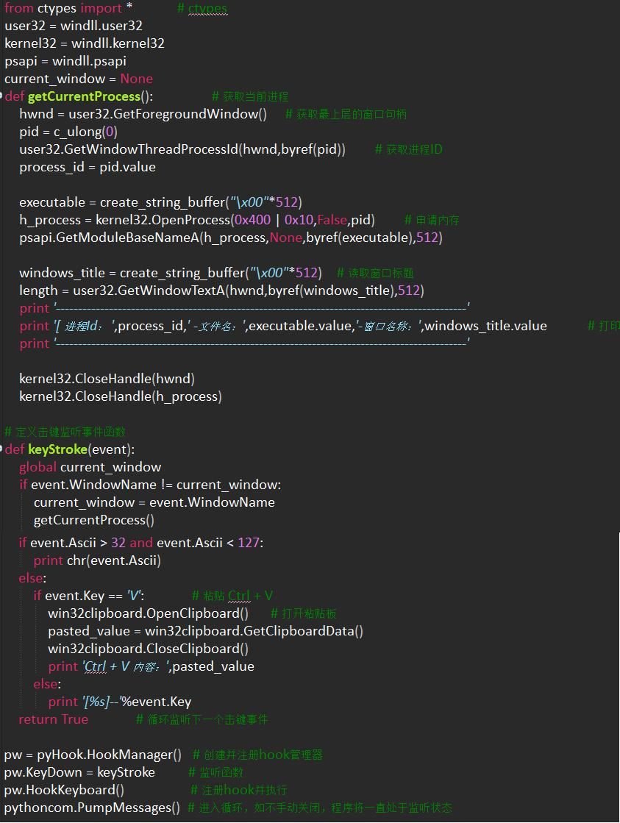Click the line "if event.Key == 'V':"

tap(89, 596)
